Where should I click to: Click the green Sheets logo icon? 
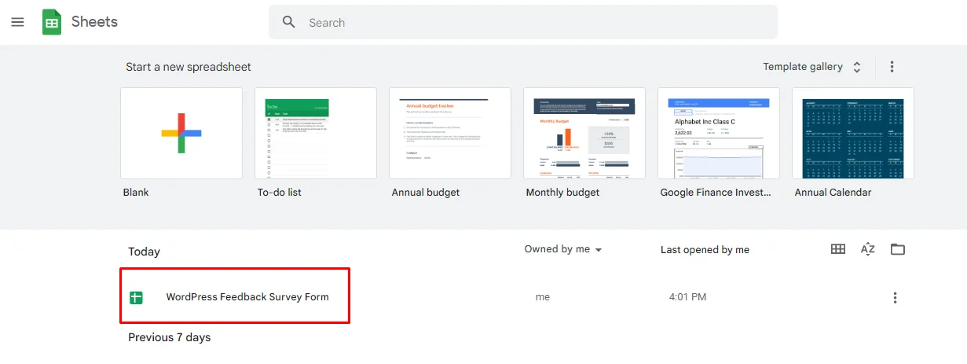click(52, 22)
